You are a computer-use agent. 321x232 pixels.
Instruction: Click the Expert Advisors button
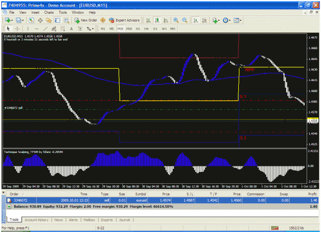tap(124, 20)
